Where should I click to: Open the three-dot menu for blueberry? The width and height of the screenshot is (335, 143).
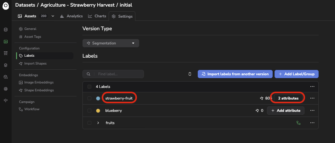pyautogui.click(x=312, y=111)
